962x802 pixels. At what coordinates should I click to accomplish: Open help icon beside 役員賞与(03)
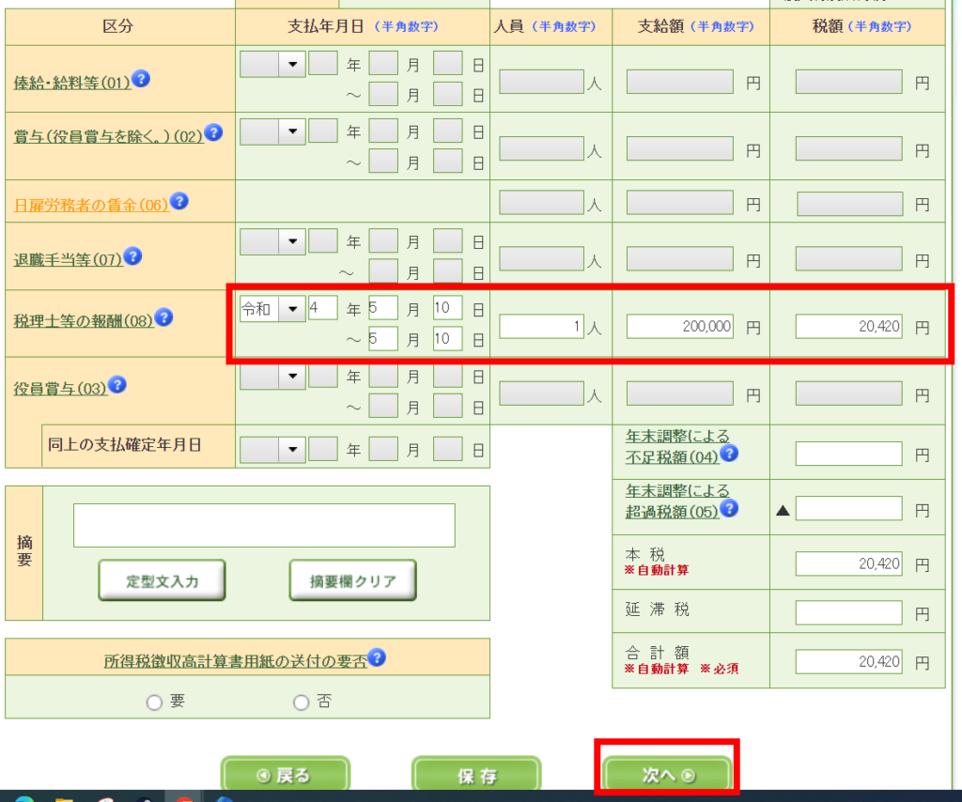pyautogui.click(x=117, y=384)
